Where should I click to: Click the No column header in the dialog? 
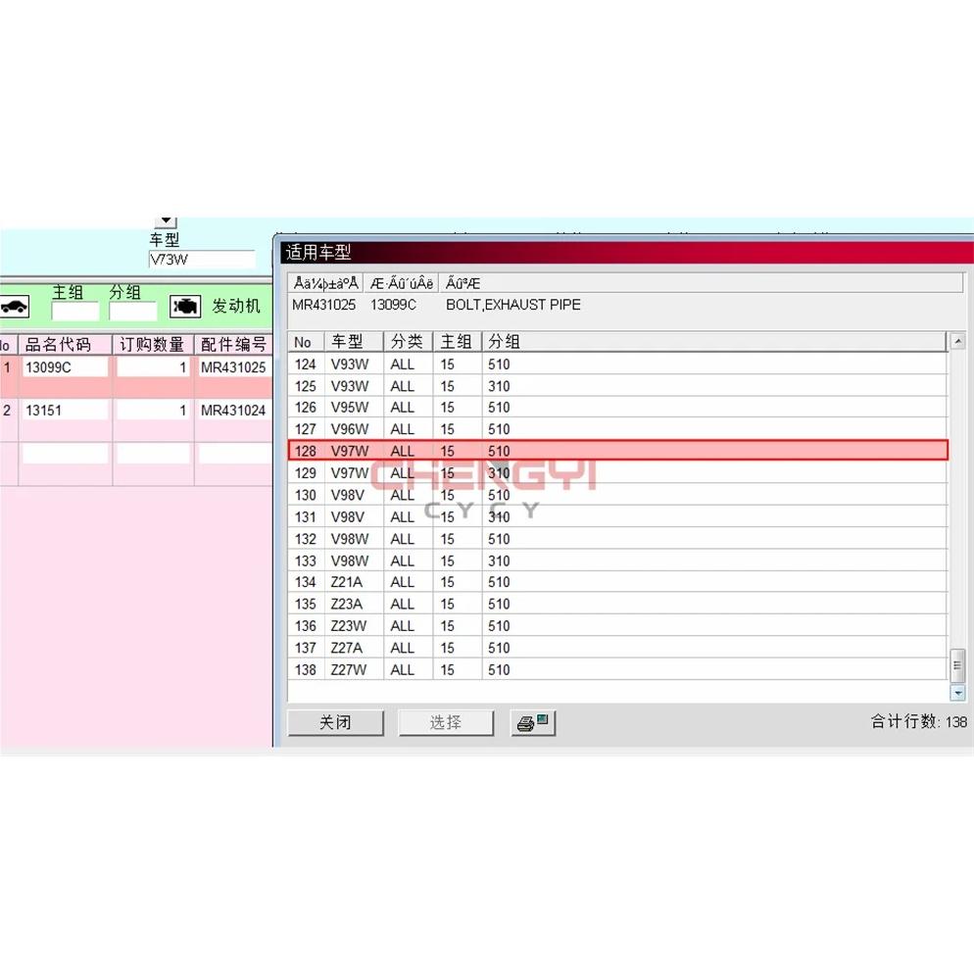coord(307,342)
